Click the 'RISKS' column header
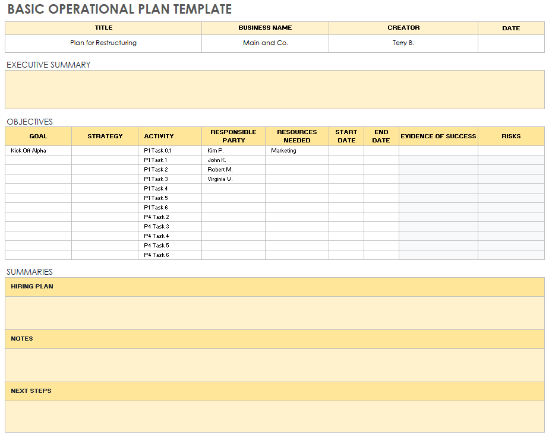This screenshot has width=549, height=435. coord(511,136)
